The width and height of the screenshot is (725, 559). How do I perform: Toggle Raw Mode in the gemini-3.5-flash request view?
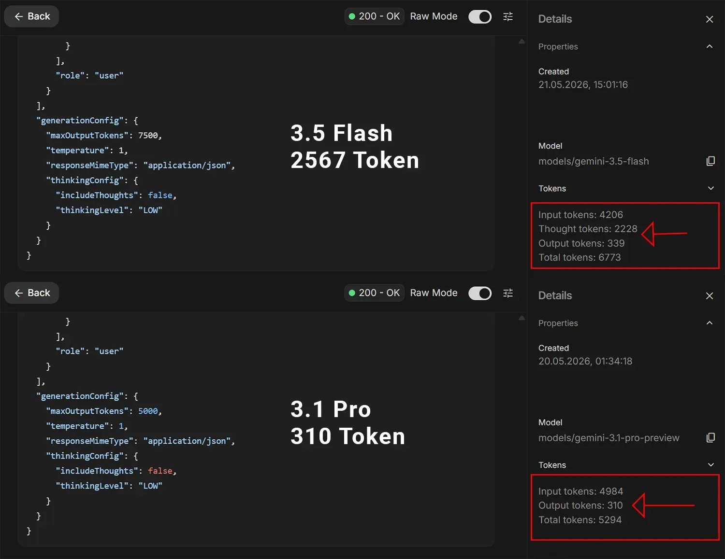[x=480, y=17]
